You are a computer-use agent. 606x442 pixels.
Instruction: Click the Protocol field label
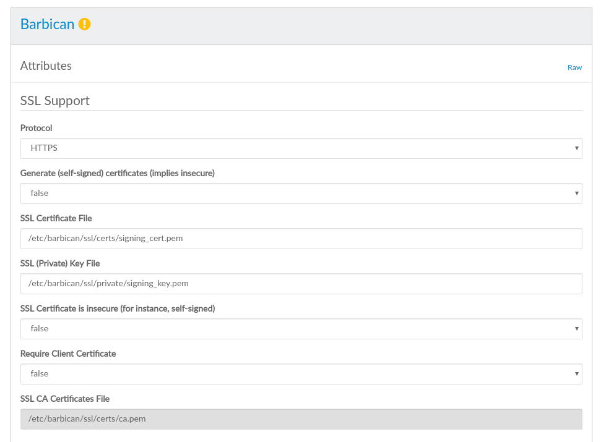tap(37, 128)
